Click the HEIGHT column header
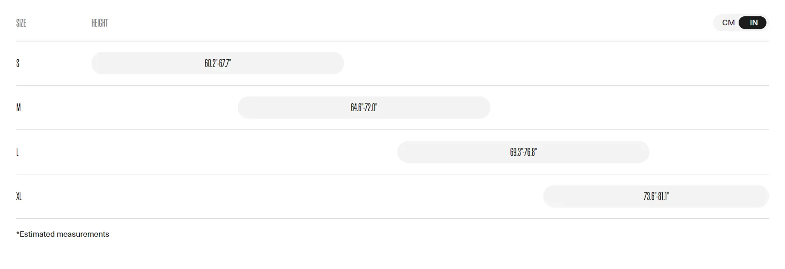 100,23
